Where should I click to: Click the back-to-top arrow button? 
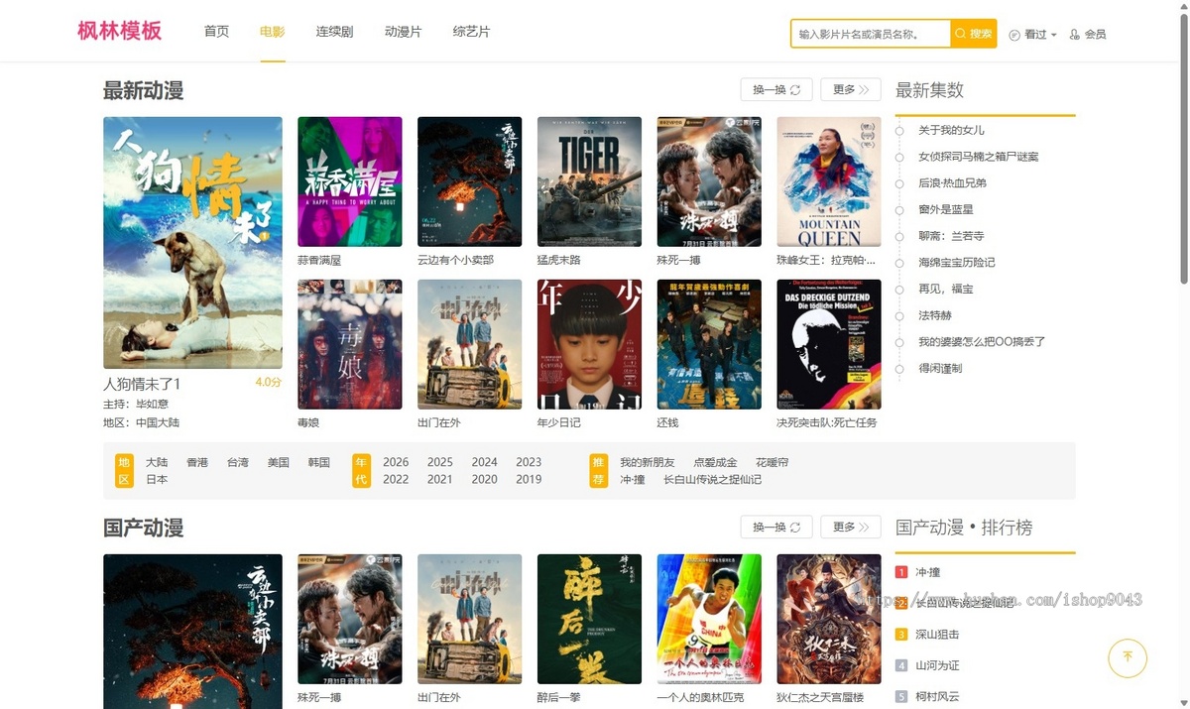click(1128, 657)
